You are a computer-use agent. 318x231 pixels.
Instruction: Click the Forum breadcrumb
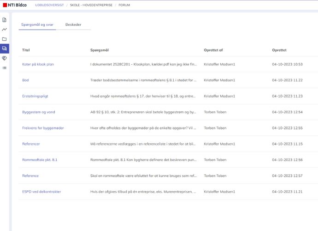coord(124,5)
